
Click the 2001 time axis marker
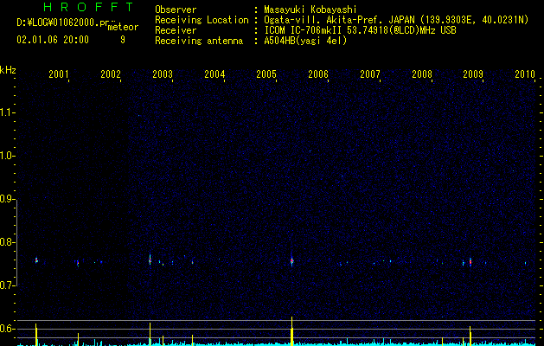[x=59, y=74]
